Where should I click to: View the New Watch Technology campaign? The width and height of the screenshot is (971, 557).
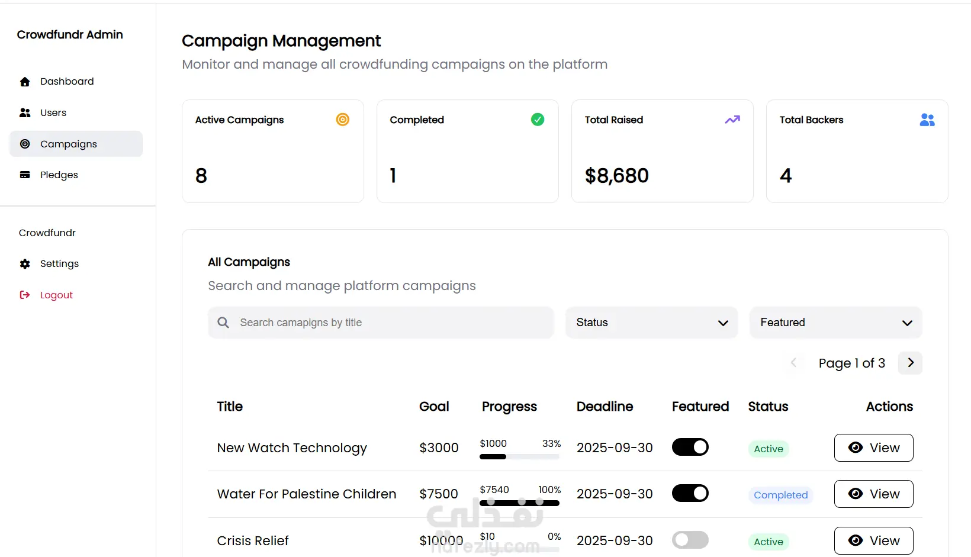[x=873, y=447]
